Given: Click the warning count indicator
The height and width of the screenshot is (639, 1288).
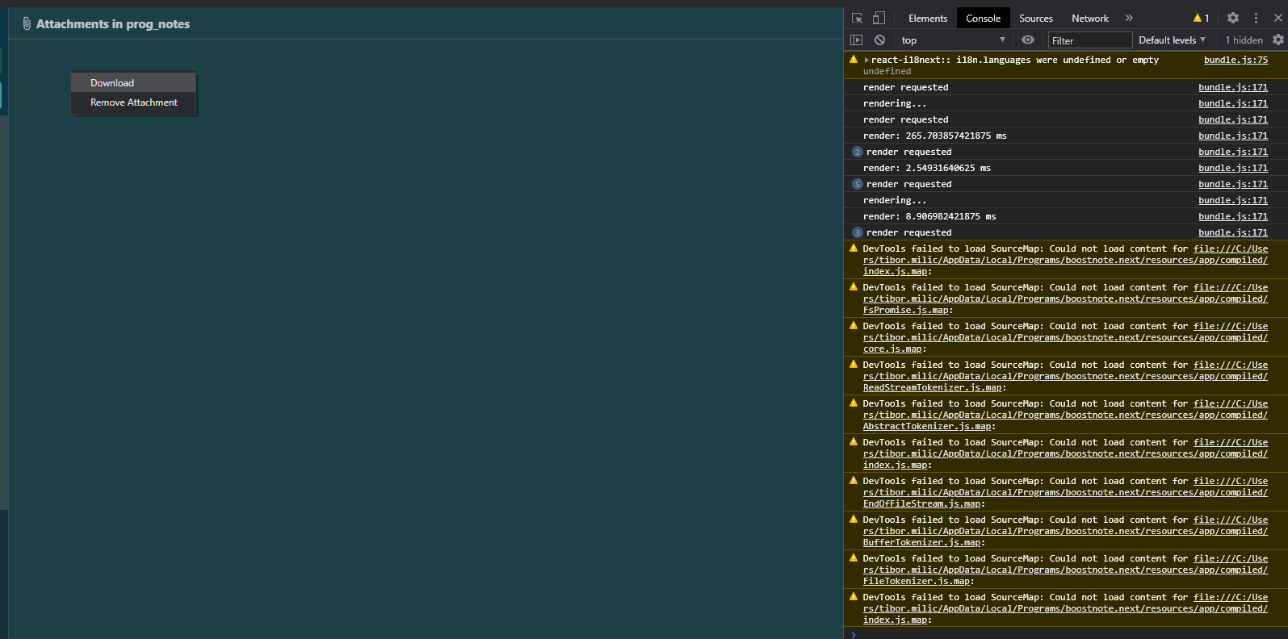Looking at the screenshot, I should 1201,18.
